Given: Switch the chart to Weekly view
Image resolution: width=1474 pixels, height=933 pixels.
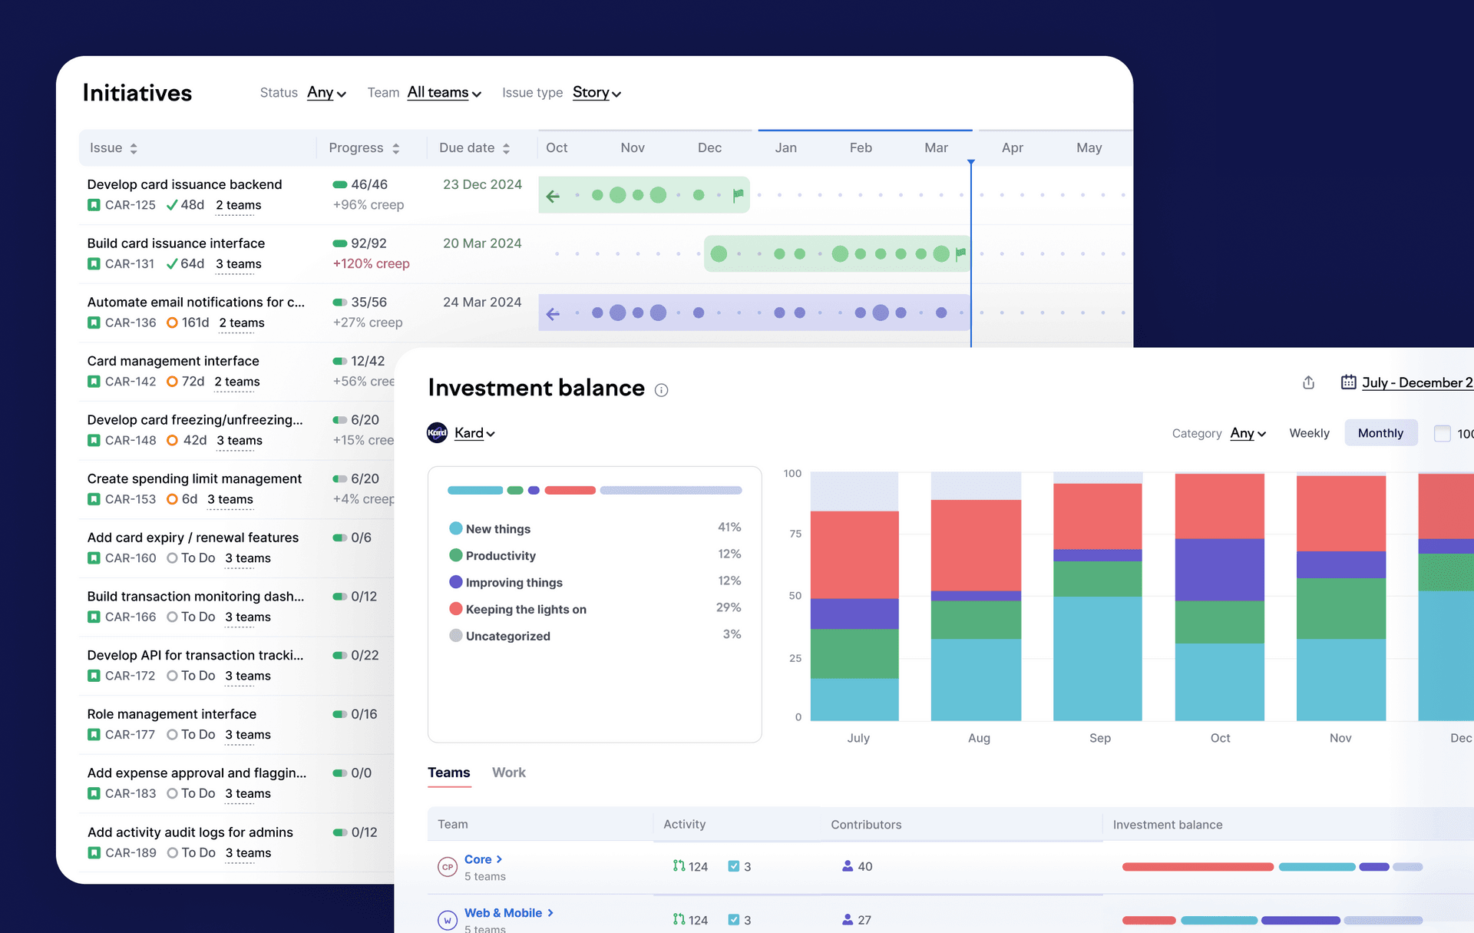Looking at the screenshot, I should [1309, 433].
